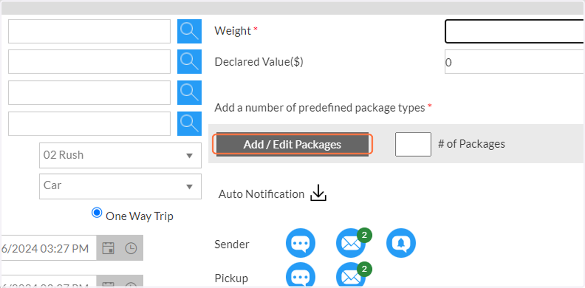The image size is (585, 288).
Task: Open calendar picker beside 03:27 PM date
Action: pyautogui.click(x=108, y=248)
